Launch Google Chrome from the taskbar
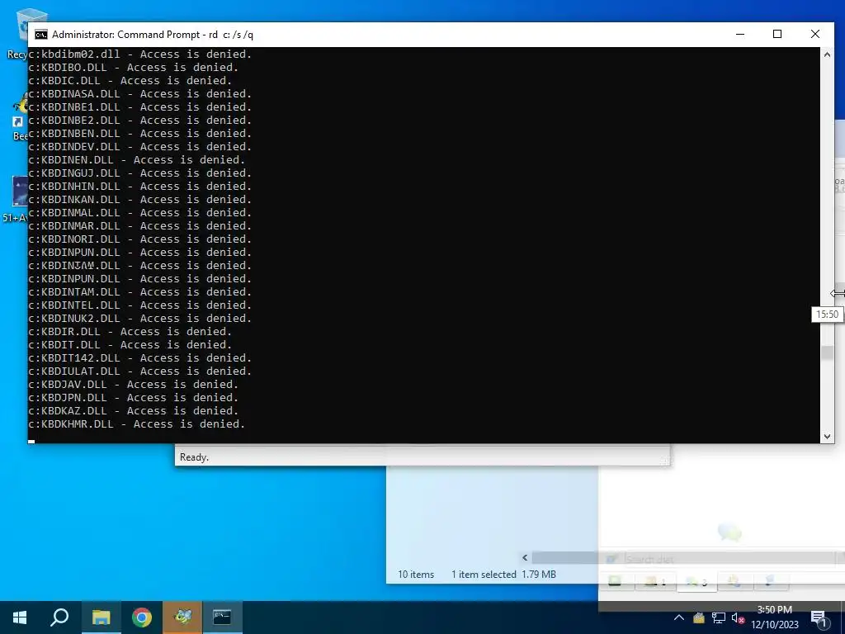Screen dimensions: 845x634 point(142,617)
